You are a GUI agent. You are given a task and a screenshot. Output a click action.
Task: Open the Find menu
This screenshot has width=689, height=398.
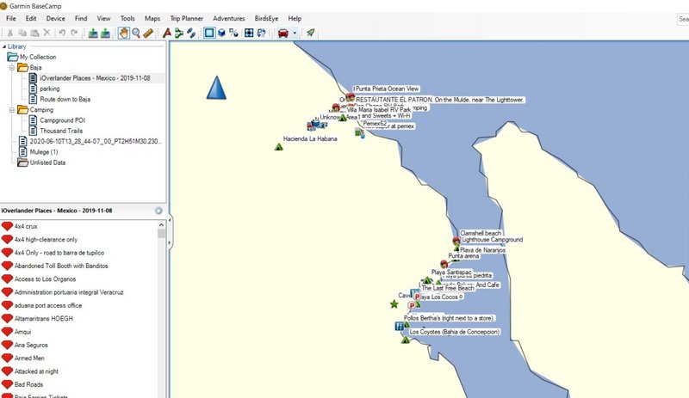coord(81,18)
